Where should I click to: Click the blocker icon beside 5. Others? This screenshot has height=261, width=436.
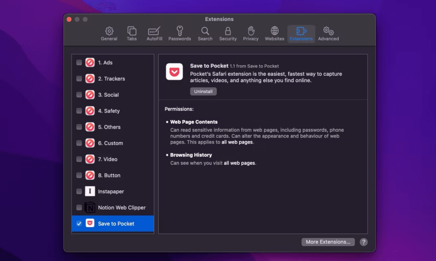point(90,127)
